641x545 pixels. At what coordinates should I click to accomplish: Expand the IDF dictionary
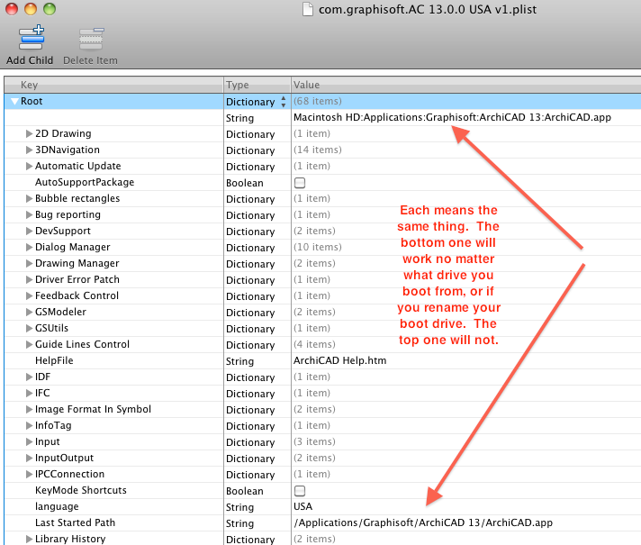[29, 377]
